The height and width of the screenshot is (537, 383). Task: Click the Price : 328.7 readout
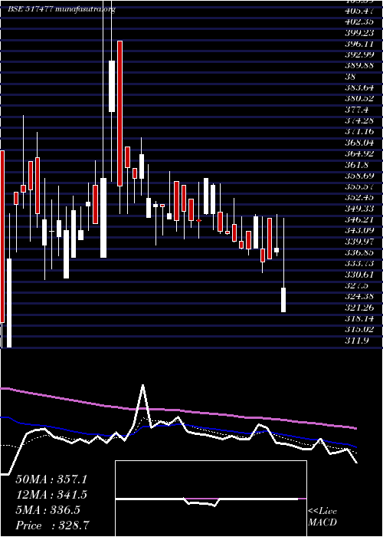[53, 525]
